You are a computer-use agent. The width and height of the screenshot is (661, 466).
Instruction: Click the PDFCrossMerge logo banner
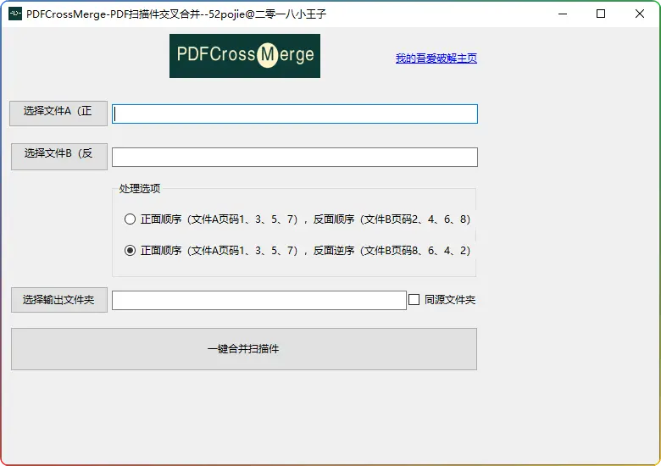tap(244, 56)
